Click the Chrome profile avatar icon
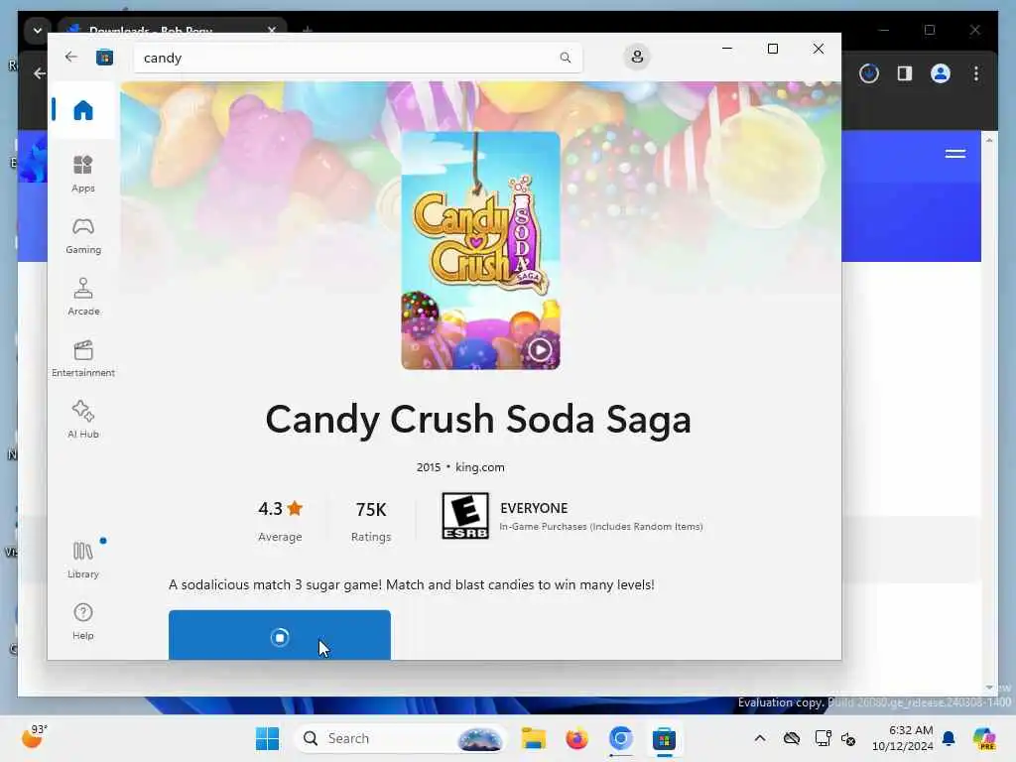This screenshot has height=762, width=1016. [941, 73]
